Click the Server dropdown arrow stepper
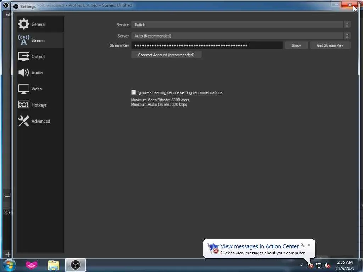363x272 pixels. pyautogui.click(x=347, y=36)
